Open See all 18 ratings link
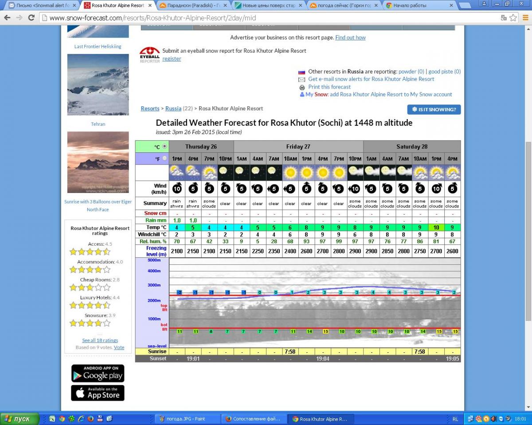The width and height of the screenshot is (532, 425). (x=100, y=340)
